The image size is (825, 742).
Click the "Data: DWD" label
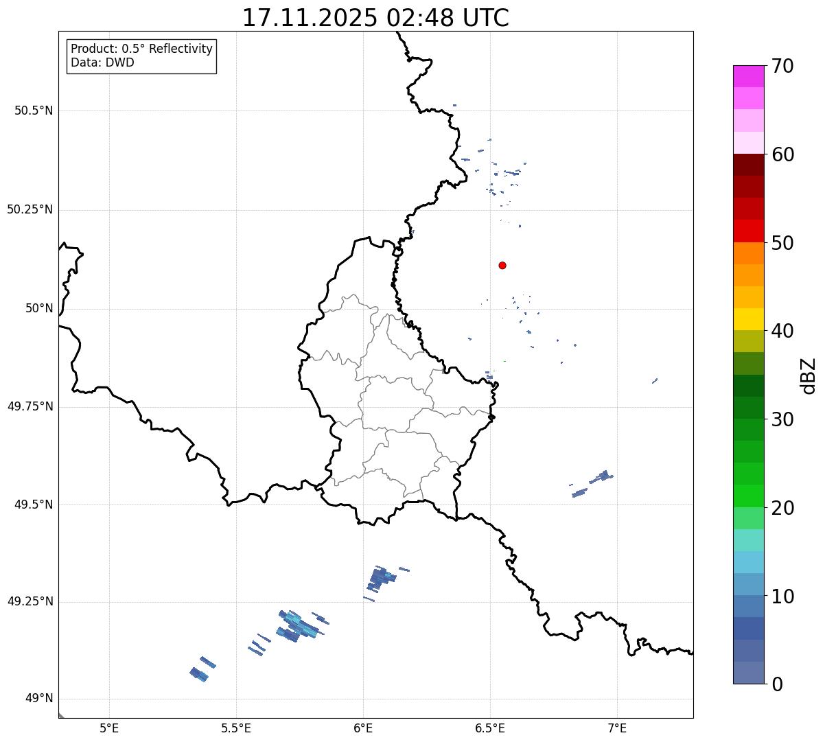102,62
